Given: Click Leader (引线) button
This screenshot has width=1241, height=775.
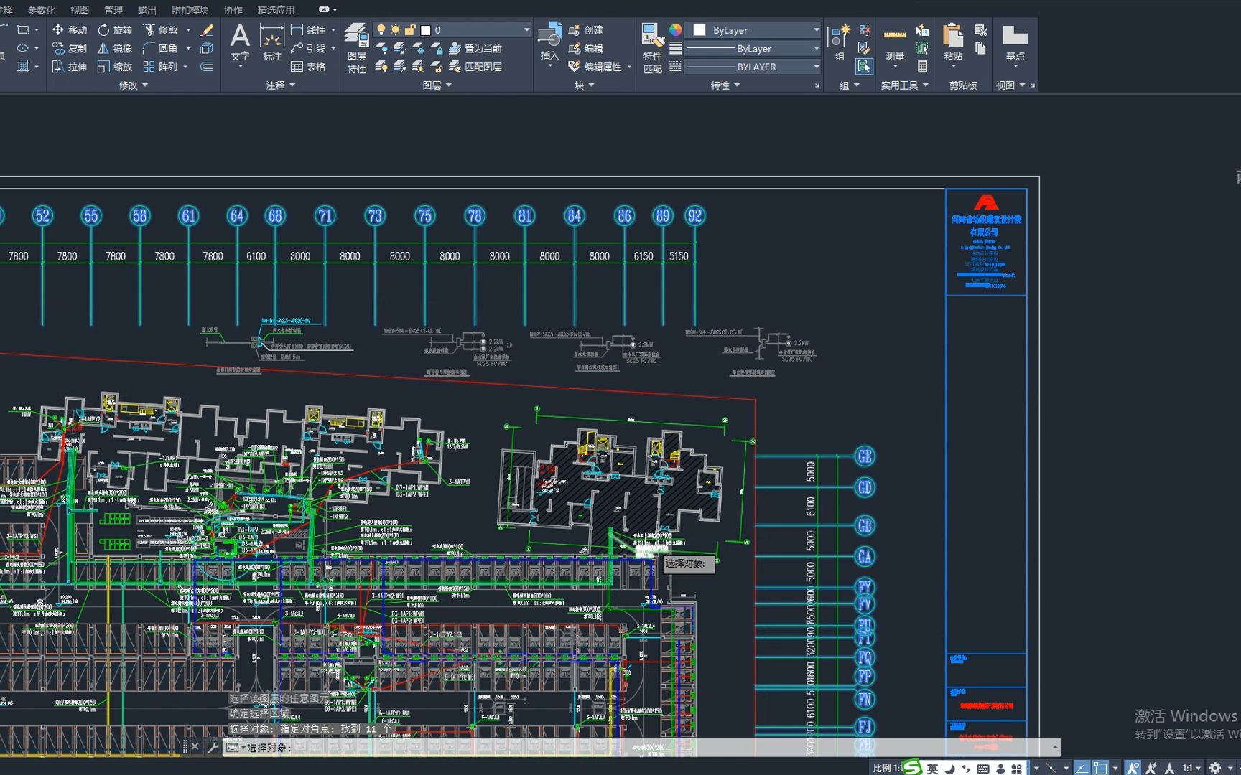Looking at the screenshot, I should (x=308, y=48).
